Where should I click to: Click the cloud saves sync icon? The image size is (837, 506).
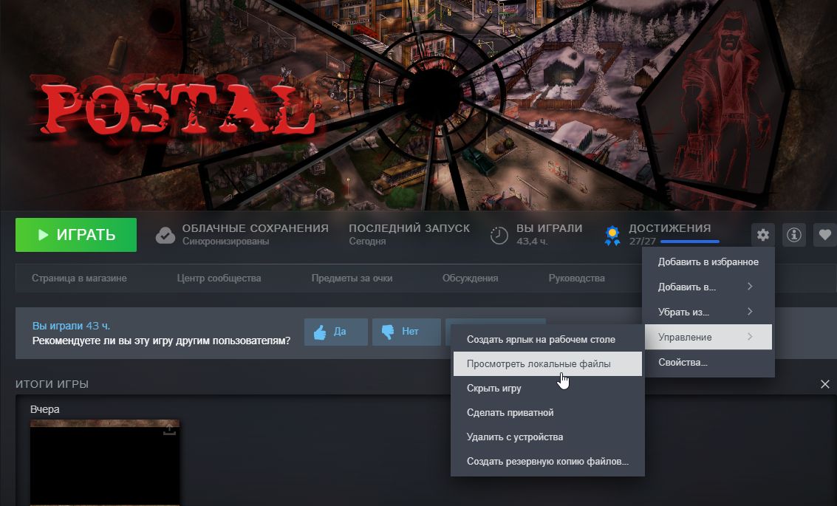pos(165,235)
